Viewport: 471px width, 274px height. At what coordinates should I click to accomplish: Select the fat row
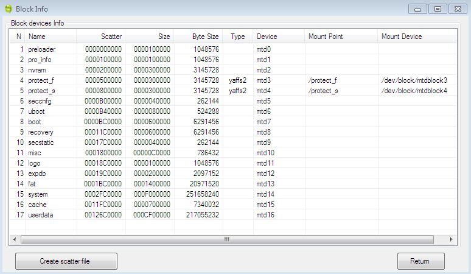(x=233, y=183)
